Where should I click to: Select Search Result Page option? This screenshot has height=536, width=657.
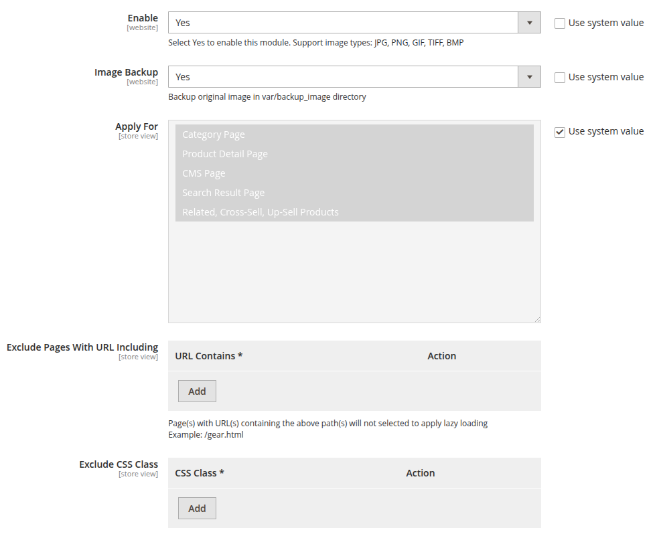click(223, 193)
